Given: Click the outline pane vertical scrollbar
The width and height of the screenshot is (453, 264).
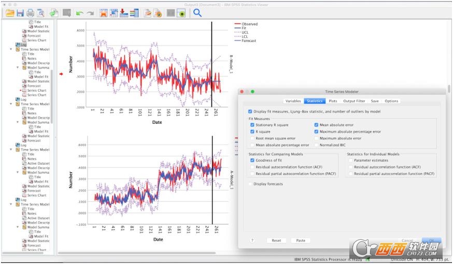Looking at the screenshot, I should (52, 97).
